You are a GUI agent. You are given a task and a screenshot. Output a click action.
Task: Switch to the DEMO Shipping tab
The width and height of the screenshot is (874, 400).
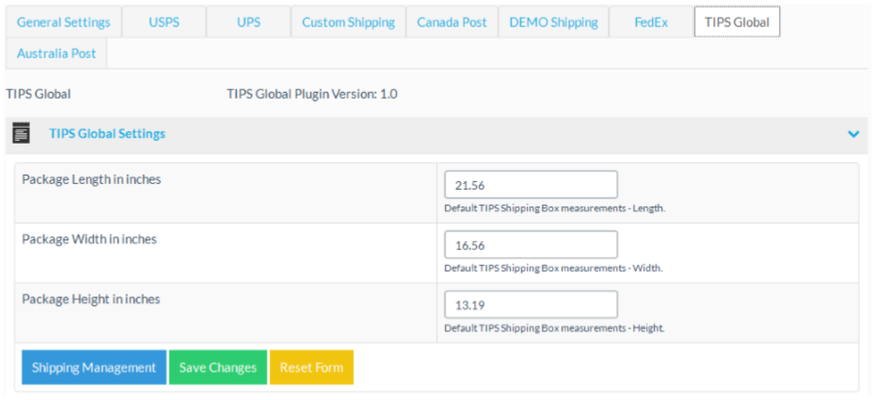pyautogui.click(x=553, y=23)
